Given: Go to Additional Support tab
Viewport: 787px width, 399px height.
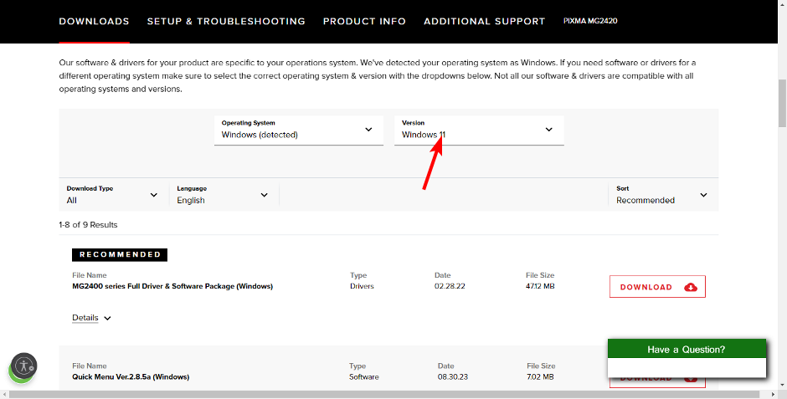Looking at the screenshot, I should click(x=485, y=22).
